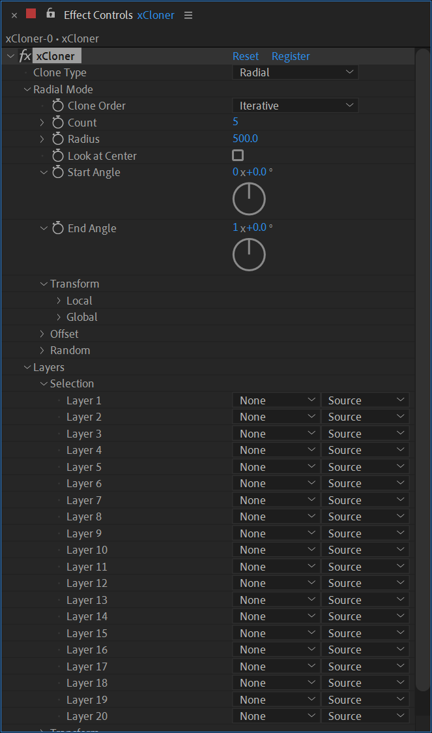Viewport: 432px width, 733px height.
Task: Click the Reset link for xCloner
Action: pos(246,56)
